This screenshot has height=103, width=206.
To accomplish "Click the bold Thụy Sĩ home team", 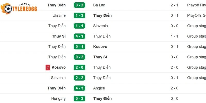I will point(59,36).
